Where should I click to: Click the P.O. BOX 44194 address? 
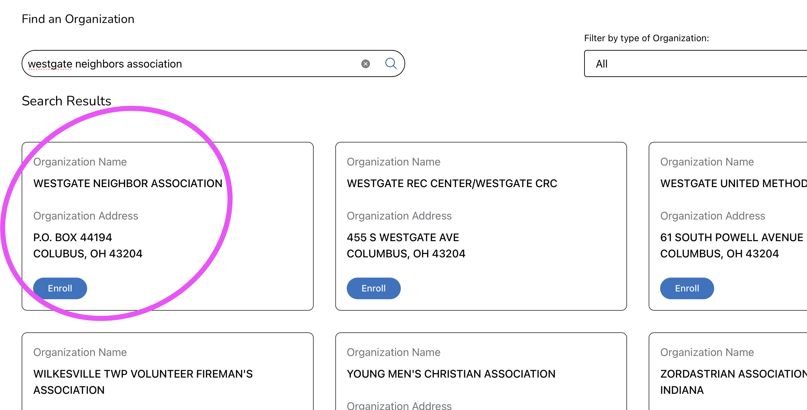[x=73, y=237]
